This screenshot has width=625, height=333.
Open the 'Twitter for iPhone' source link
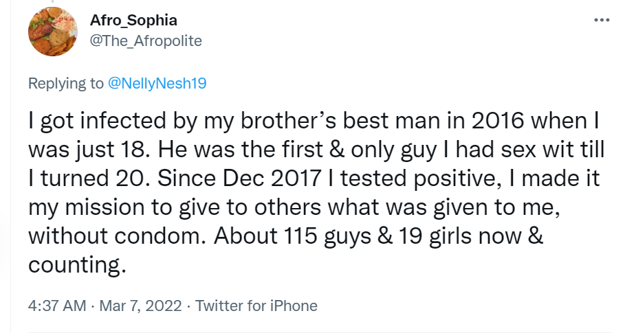coord(256,306)
